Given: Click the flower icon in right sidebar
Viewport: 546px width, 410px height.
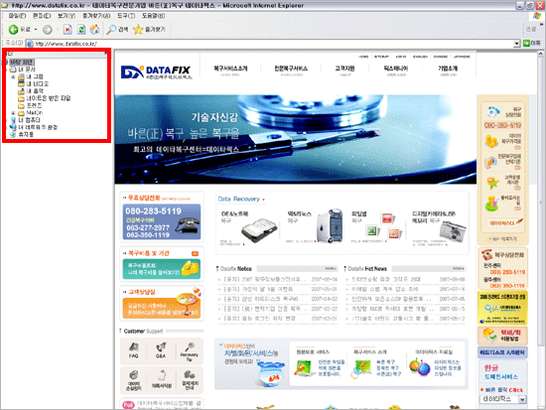Looking at the screenshot, I should coord(492,183).
